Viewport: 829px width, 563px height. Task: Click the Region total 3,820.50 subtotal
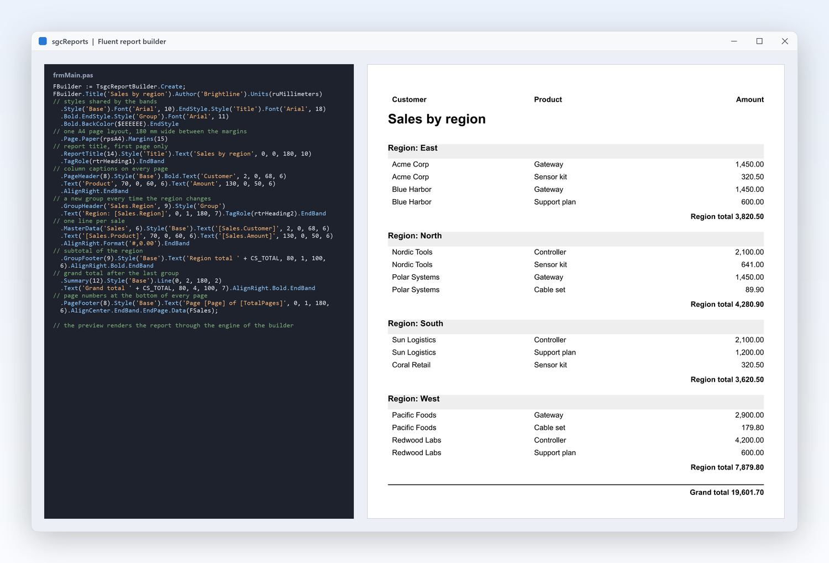727,217
